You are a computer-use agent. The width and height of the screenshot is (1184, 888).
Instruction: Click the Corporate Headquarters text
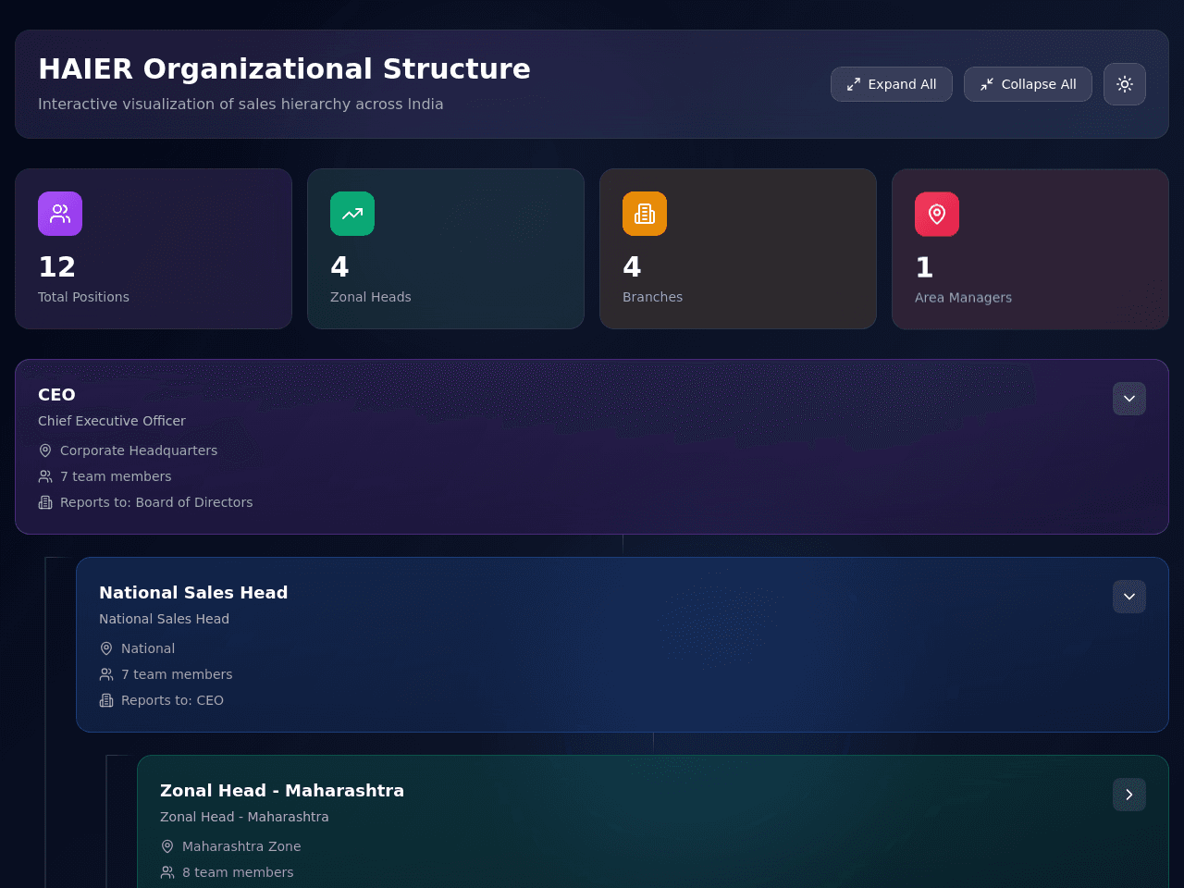139,450
